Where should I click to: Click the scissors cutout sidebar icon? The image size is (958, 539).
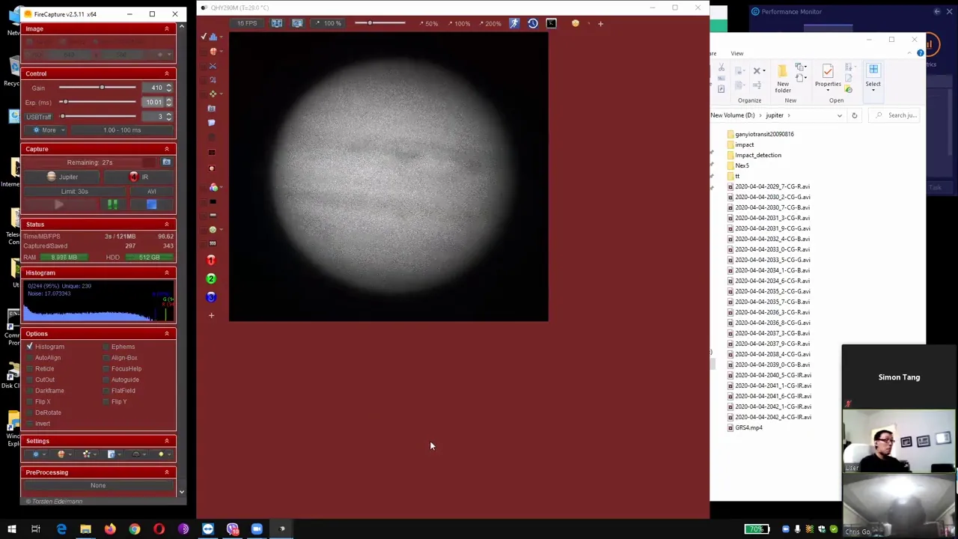pyautogui.click(x=213, y=65)
